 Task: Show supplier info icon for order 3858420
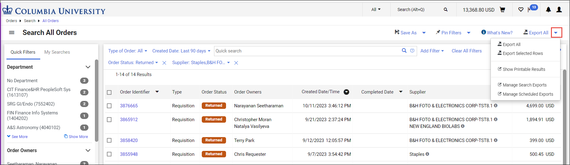(x=496, y=140)
